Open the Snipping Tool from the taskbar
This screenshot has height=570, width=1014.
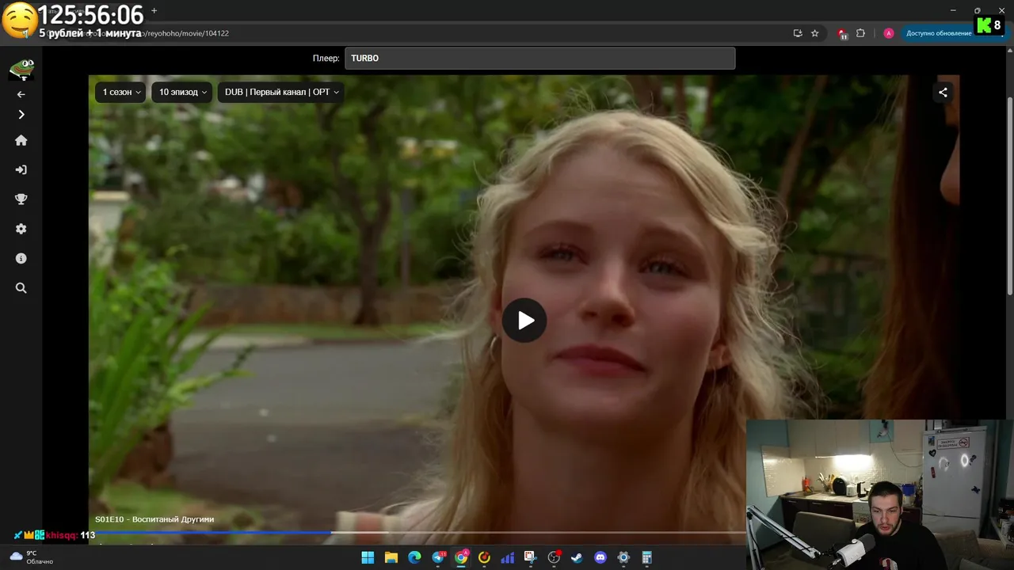531,557
